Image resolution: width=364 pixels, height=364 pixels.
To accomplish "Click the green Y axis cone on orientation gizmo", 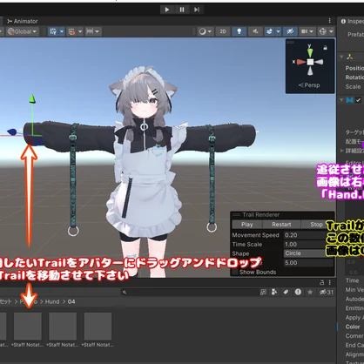I will point(310,52).
